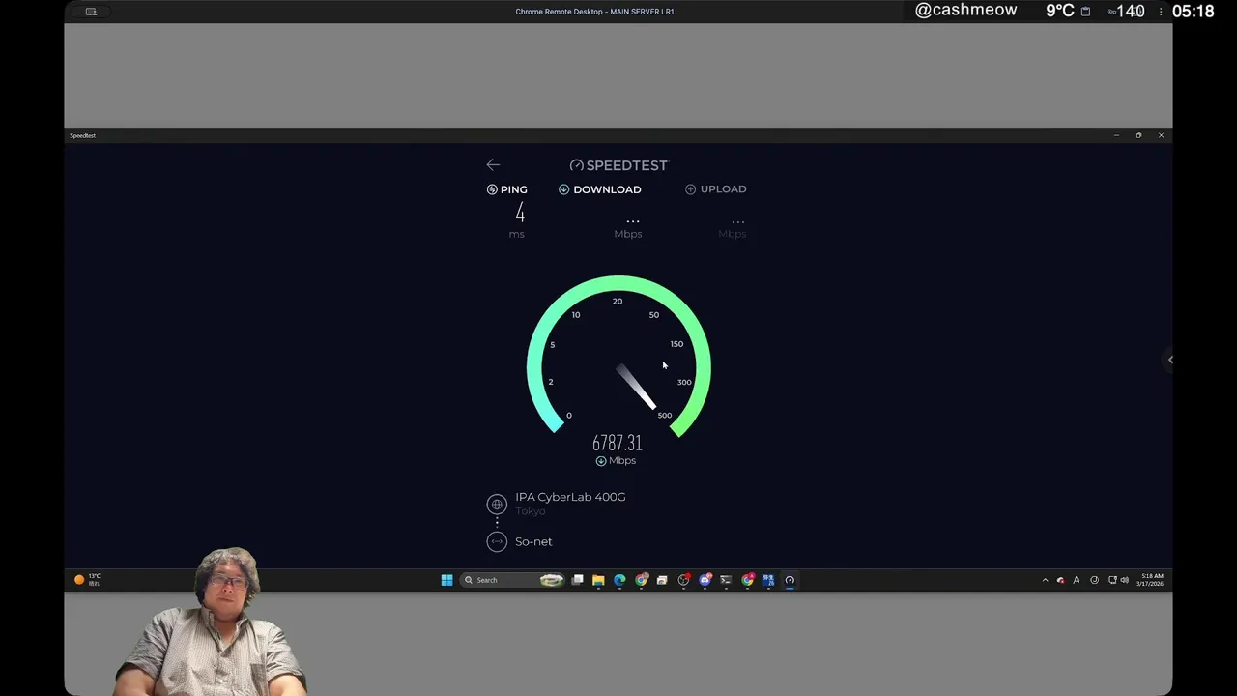Click the connection icon beside So-net
The width and height of the screenshot is (1237, 696).
coord(497,541)
